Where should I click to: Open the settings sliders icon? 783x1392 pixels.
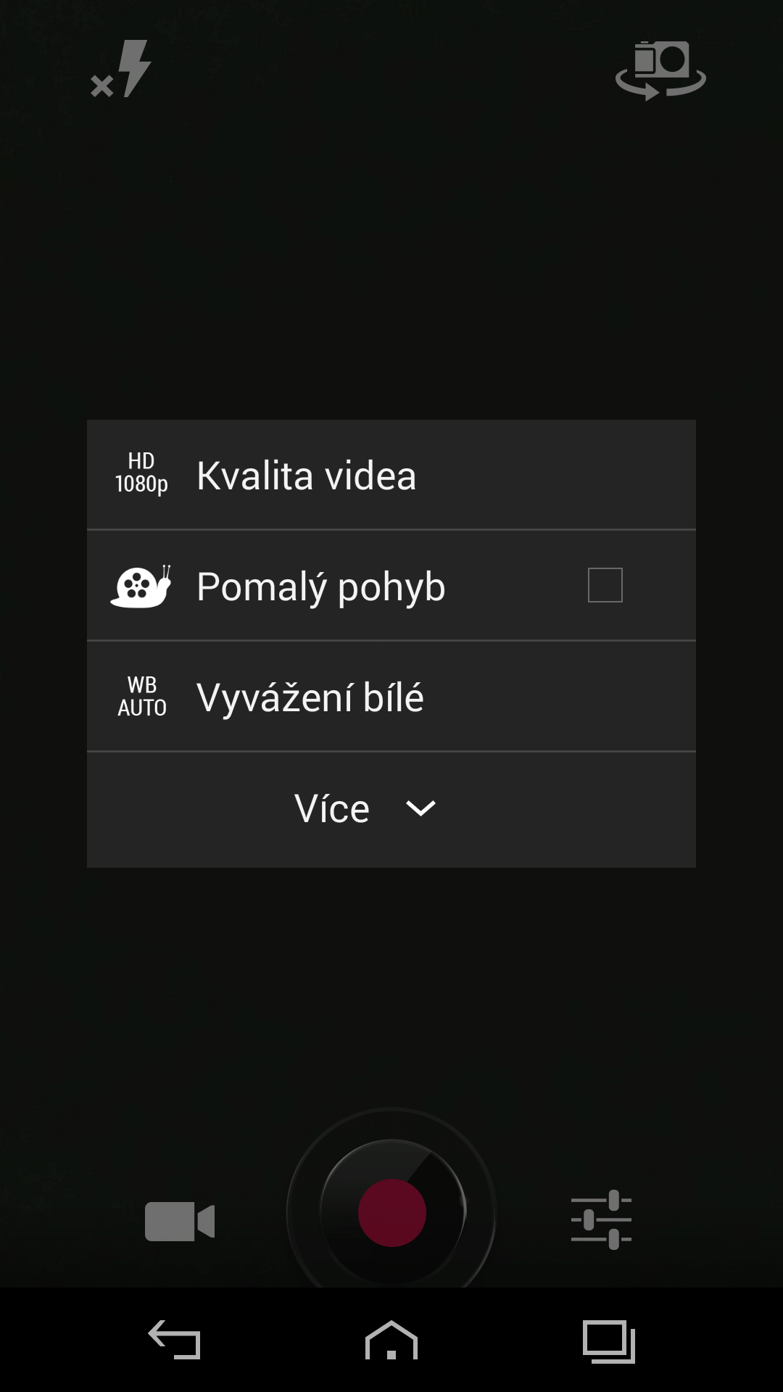[x=601, y=1219]
